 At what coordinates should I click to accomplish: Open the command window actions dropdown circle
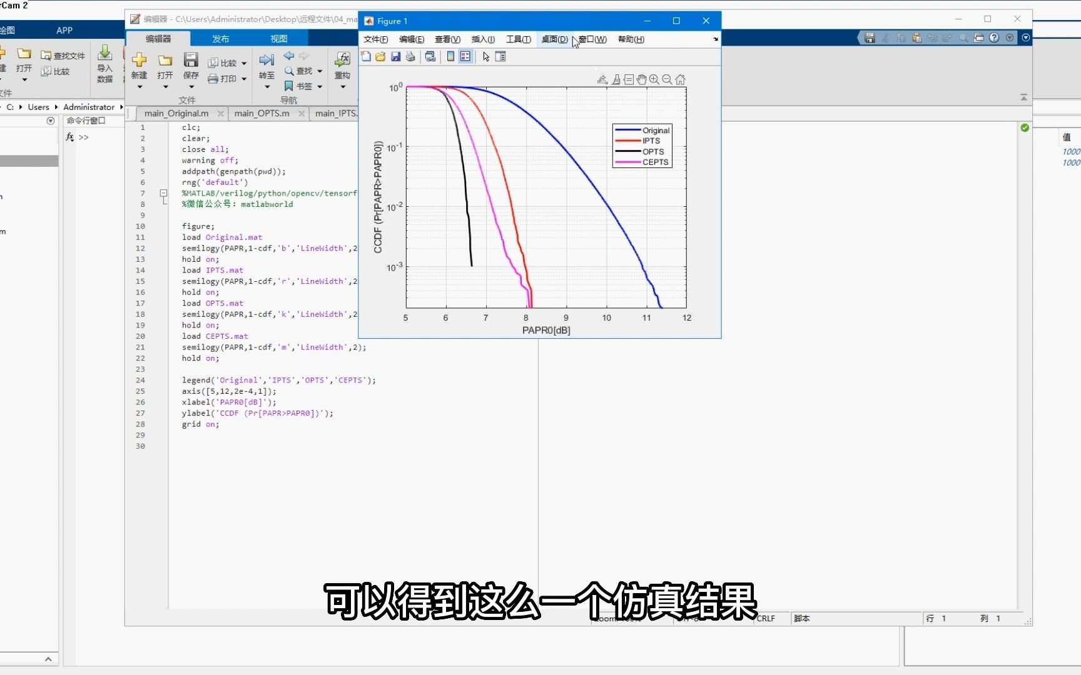tap(51, 121)
